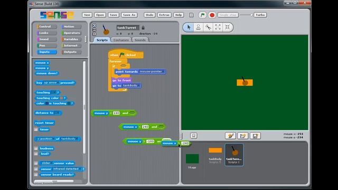The image size is (338, 190).
Task: Open the slider sensor dropdown
Action: click(x=47, y=163)
